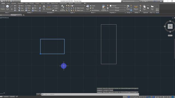
Task: Click Edit Attributes in Block panel
Action: point(95,10)
